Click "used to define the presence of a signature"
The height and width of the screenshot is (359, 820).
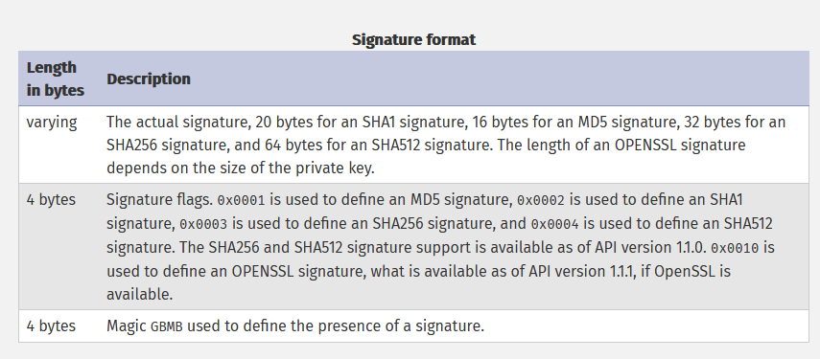[336, 326]
